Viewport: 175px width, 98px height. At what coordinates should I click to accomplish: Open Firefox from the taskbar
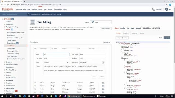(x=60, y=96)
